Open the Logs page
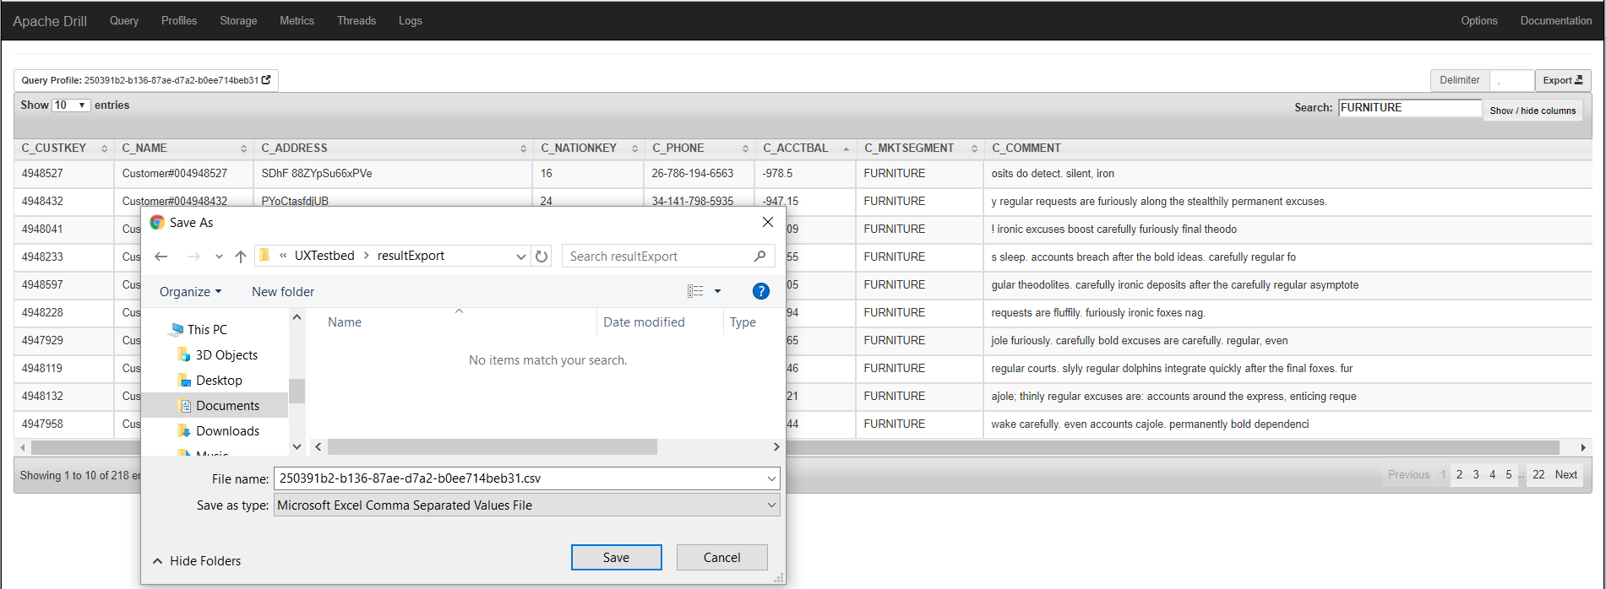This screenshot has height=589, width=1606. coord(411,20)
